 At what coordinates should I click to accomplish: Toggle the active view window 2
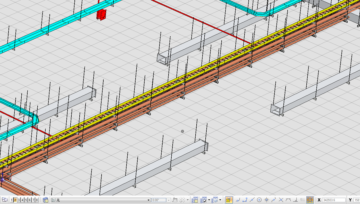[15, 200]
